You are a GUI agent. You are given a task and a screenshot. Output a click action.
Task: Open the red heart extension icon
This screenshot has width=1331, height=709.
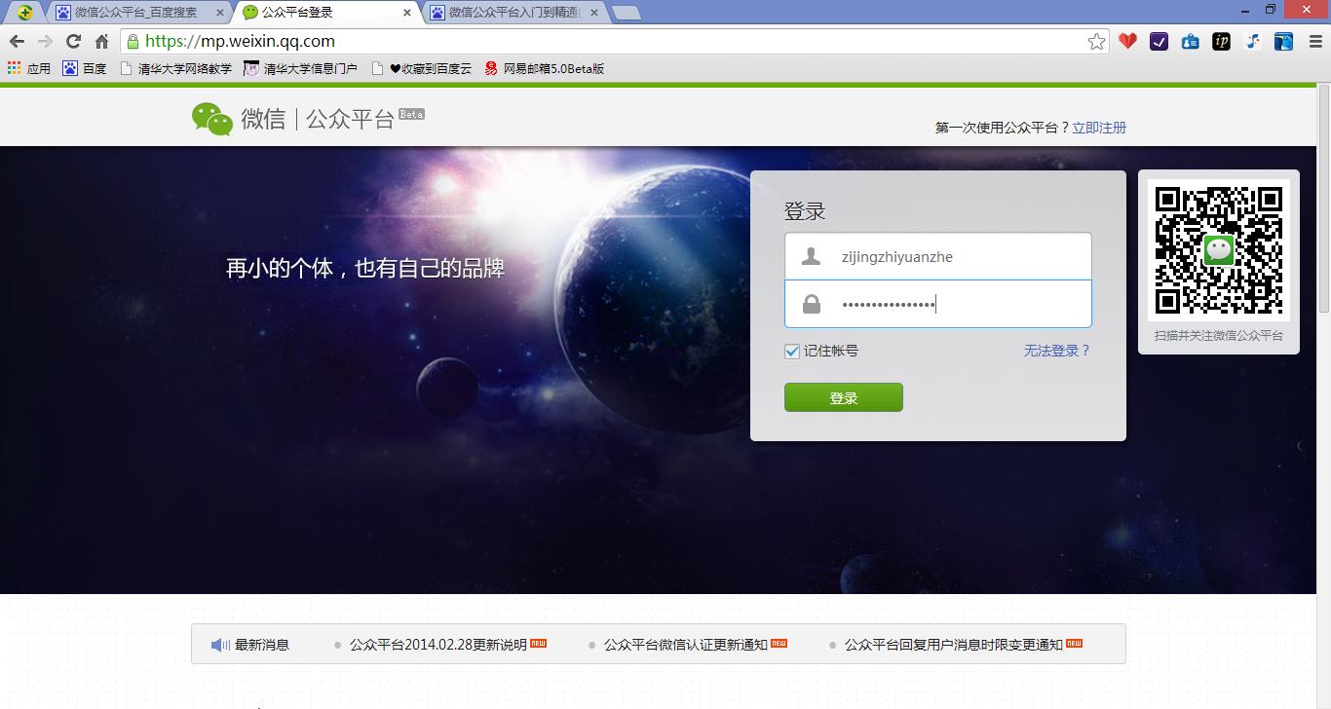click(x=1127, y=41)
